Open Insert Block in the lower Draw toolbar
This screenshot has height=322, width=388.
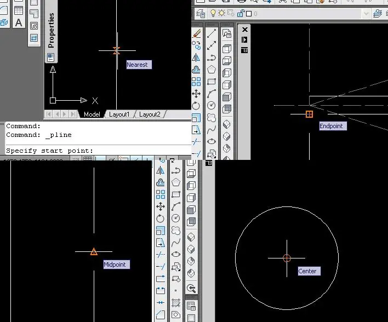click(x=176, y=267)
